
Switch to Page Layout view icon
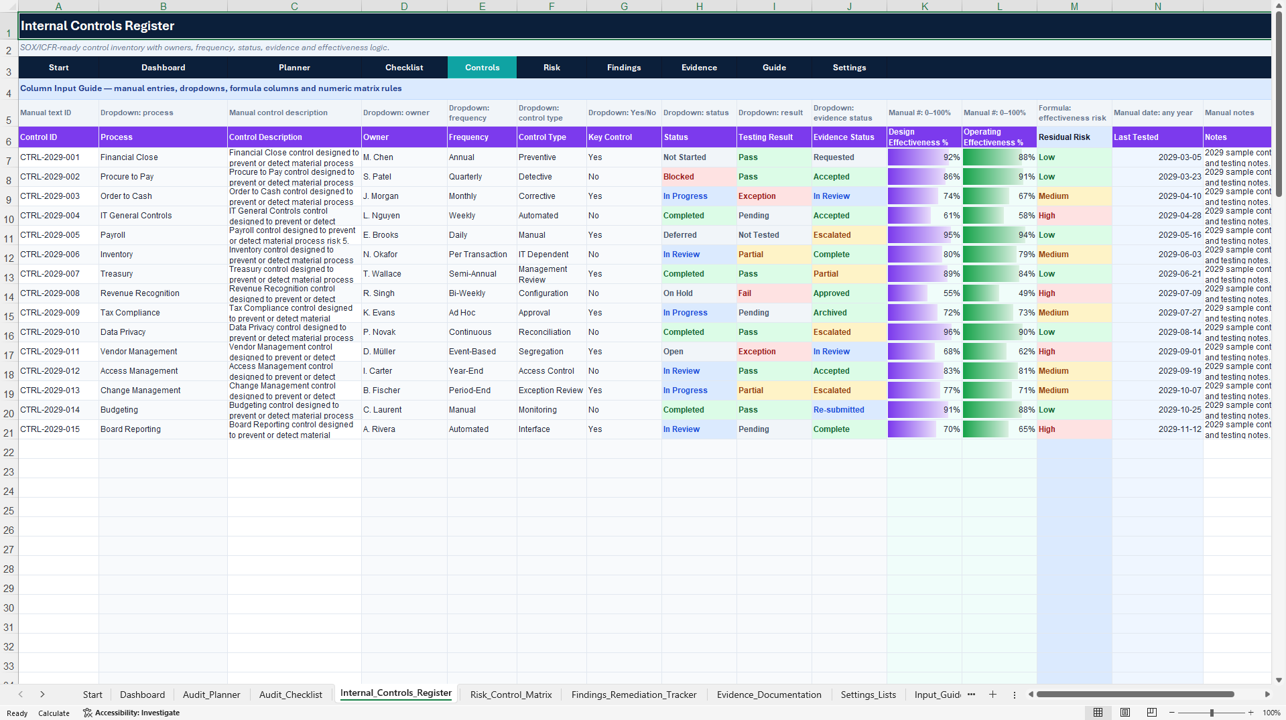tap(1125, 713)
